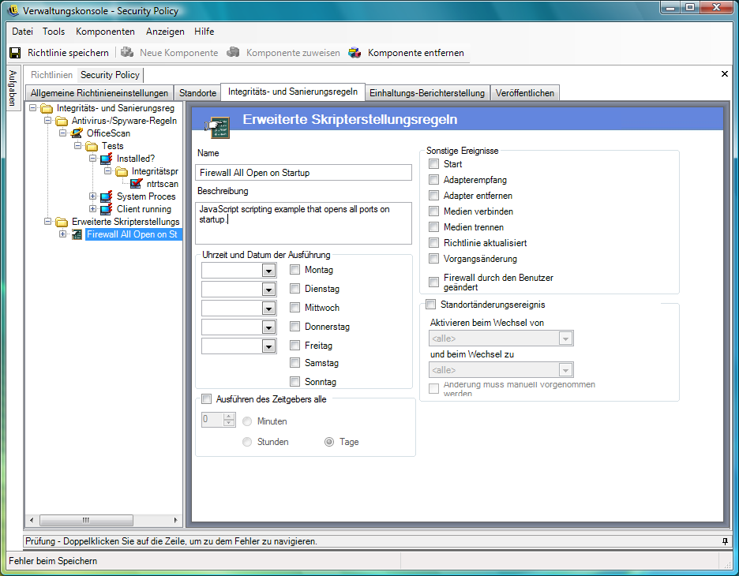Select the Tage radio button

[329, 442]
